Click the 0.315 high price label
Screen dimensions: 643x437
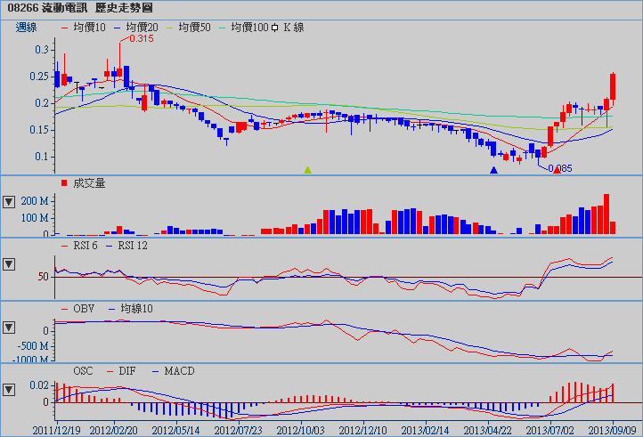coord(141,39)
